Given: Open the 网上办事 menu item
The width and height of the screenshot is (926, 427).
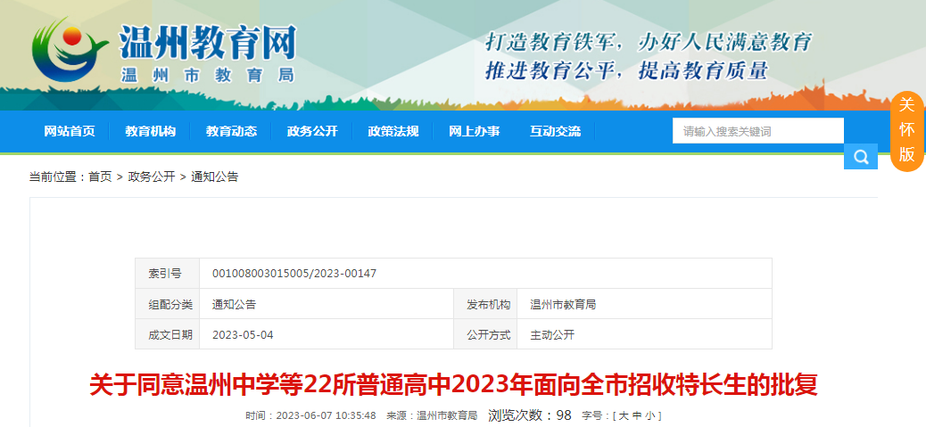Looking at the screenshot, I should [x=475, y=131].
